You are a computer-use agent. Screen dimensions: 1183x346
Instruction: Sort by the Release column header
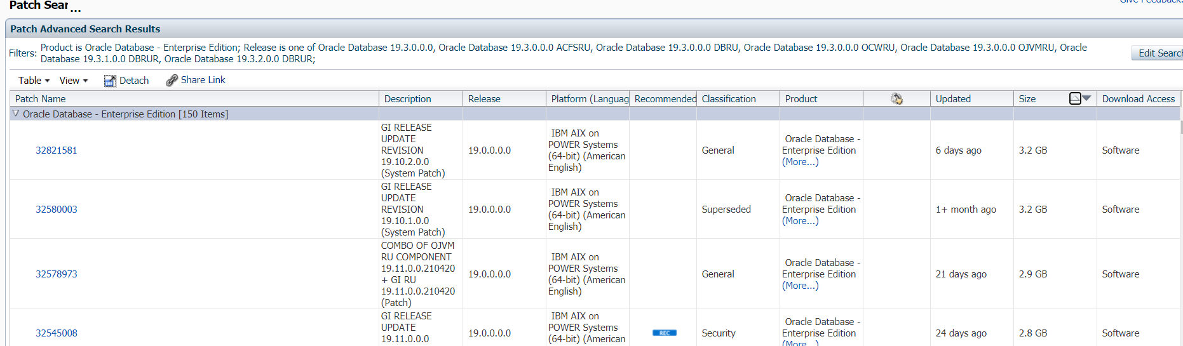point(504,98)
